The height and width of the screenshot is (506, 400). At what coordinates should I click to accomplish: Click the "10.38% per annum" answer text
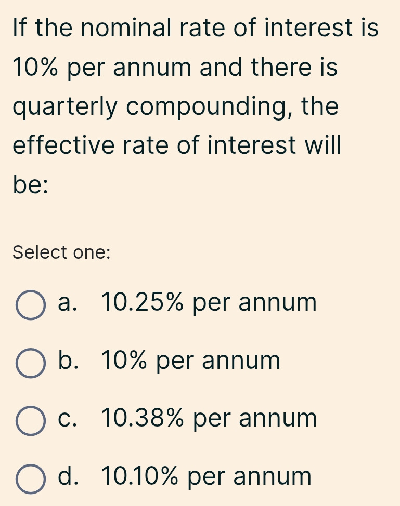(x=209, y=418)
